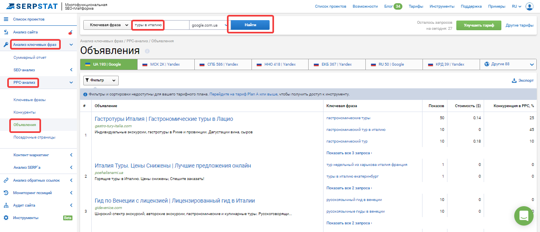
Task: Click the backlink chain icon
Action: click(x=6, y=180)
